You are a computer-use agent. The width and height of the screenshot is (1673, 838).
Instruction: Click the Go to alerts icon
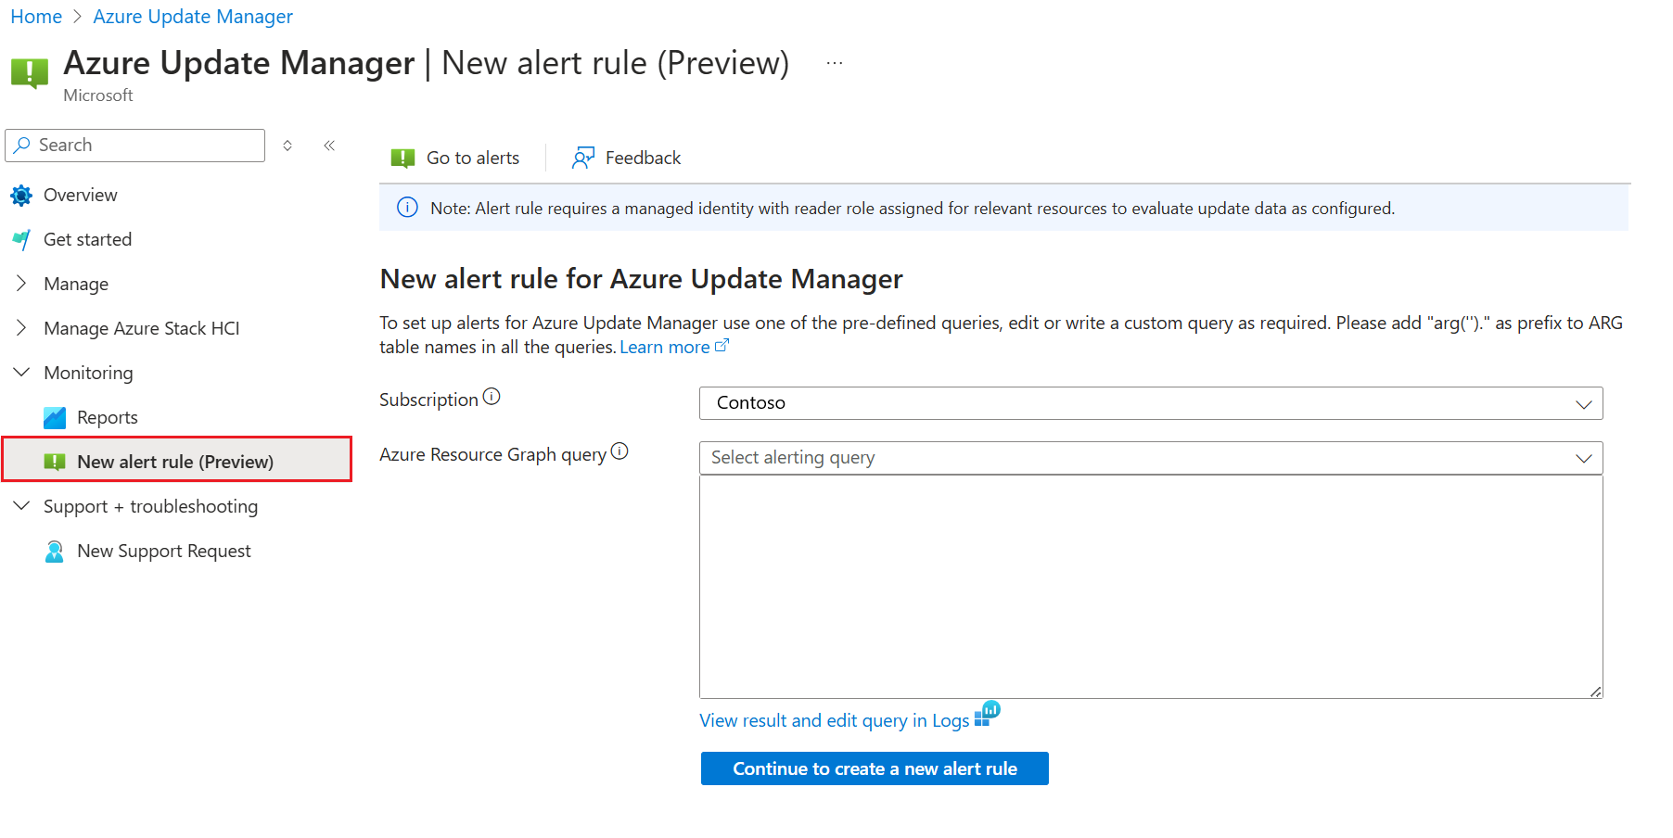(402, 159)
